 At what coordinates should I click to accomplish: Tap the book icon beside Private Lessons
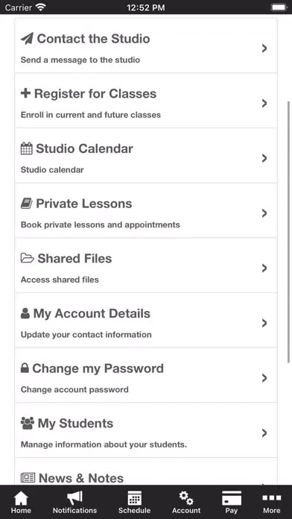point(27,204)
